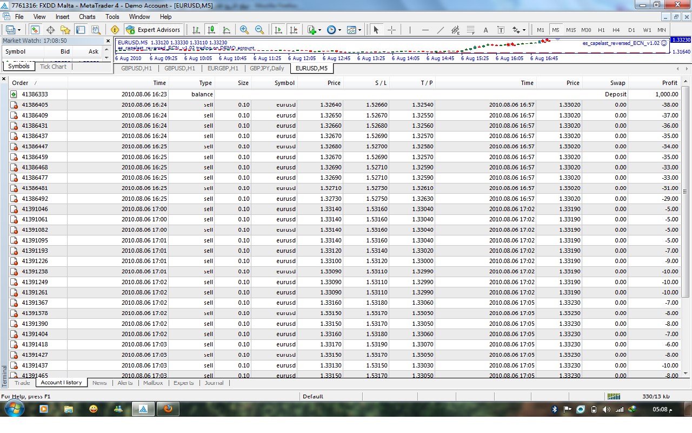
Task: Open the Charts menu
Action: 87,17
